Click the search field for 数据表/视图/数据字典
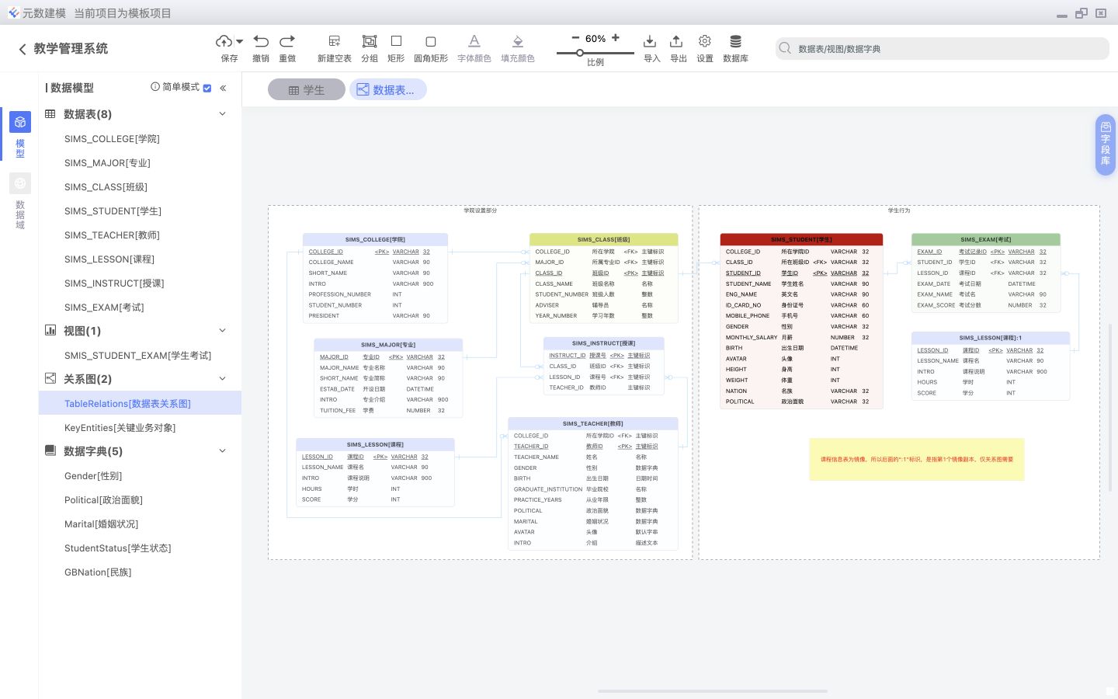1118x699 pixels. click(943, 48)
